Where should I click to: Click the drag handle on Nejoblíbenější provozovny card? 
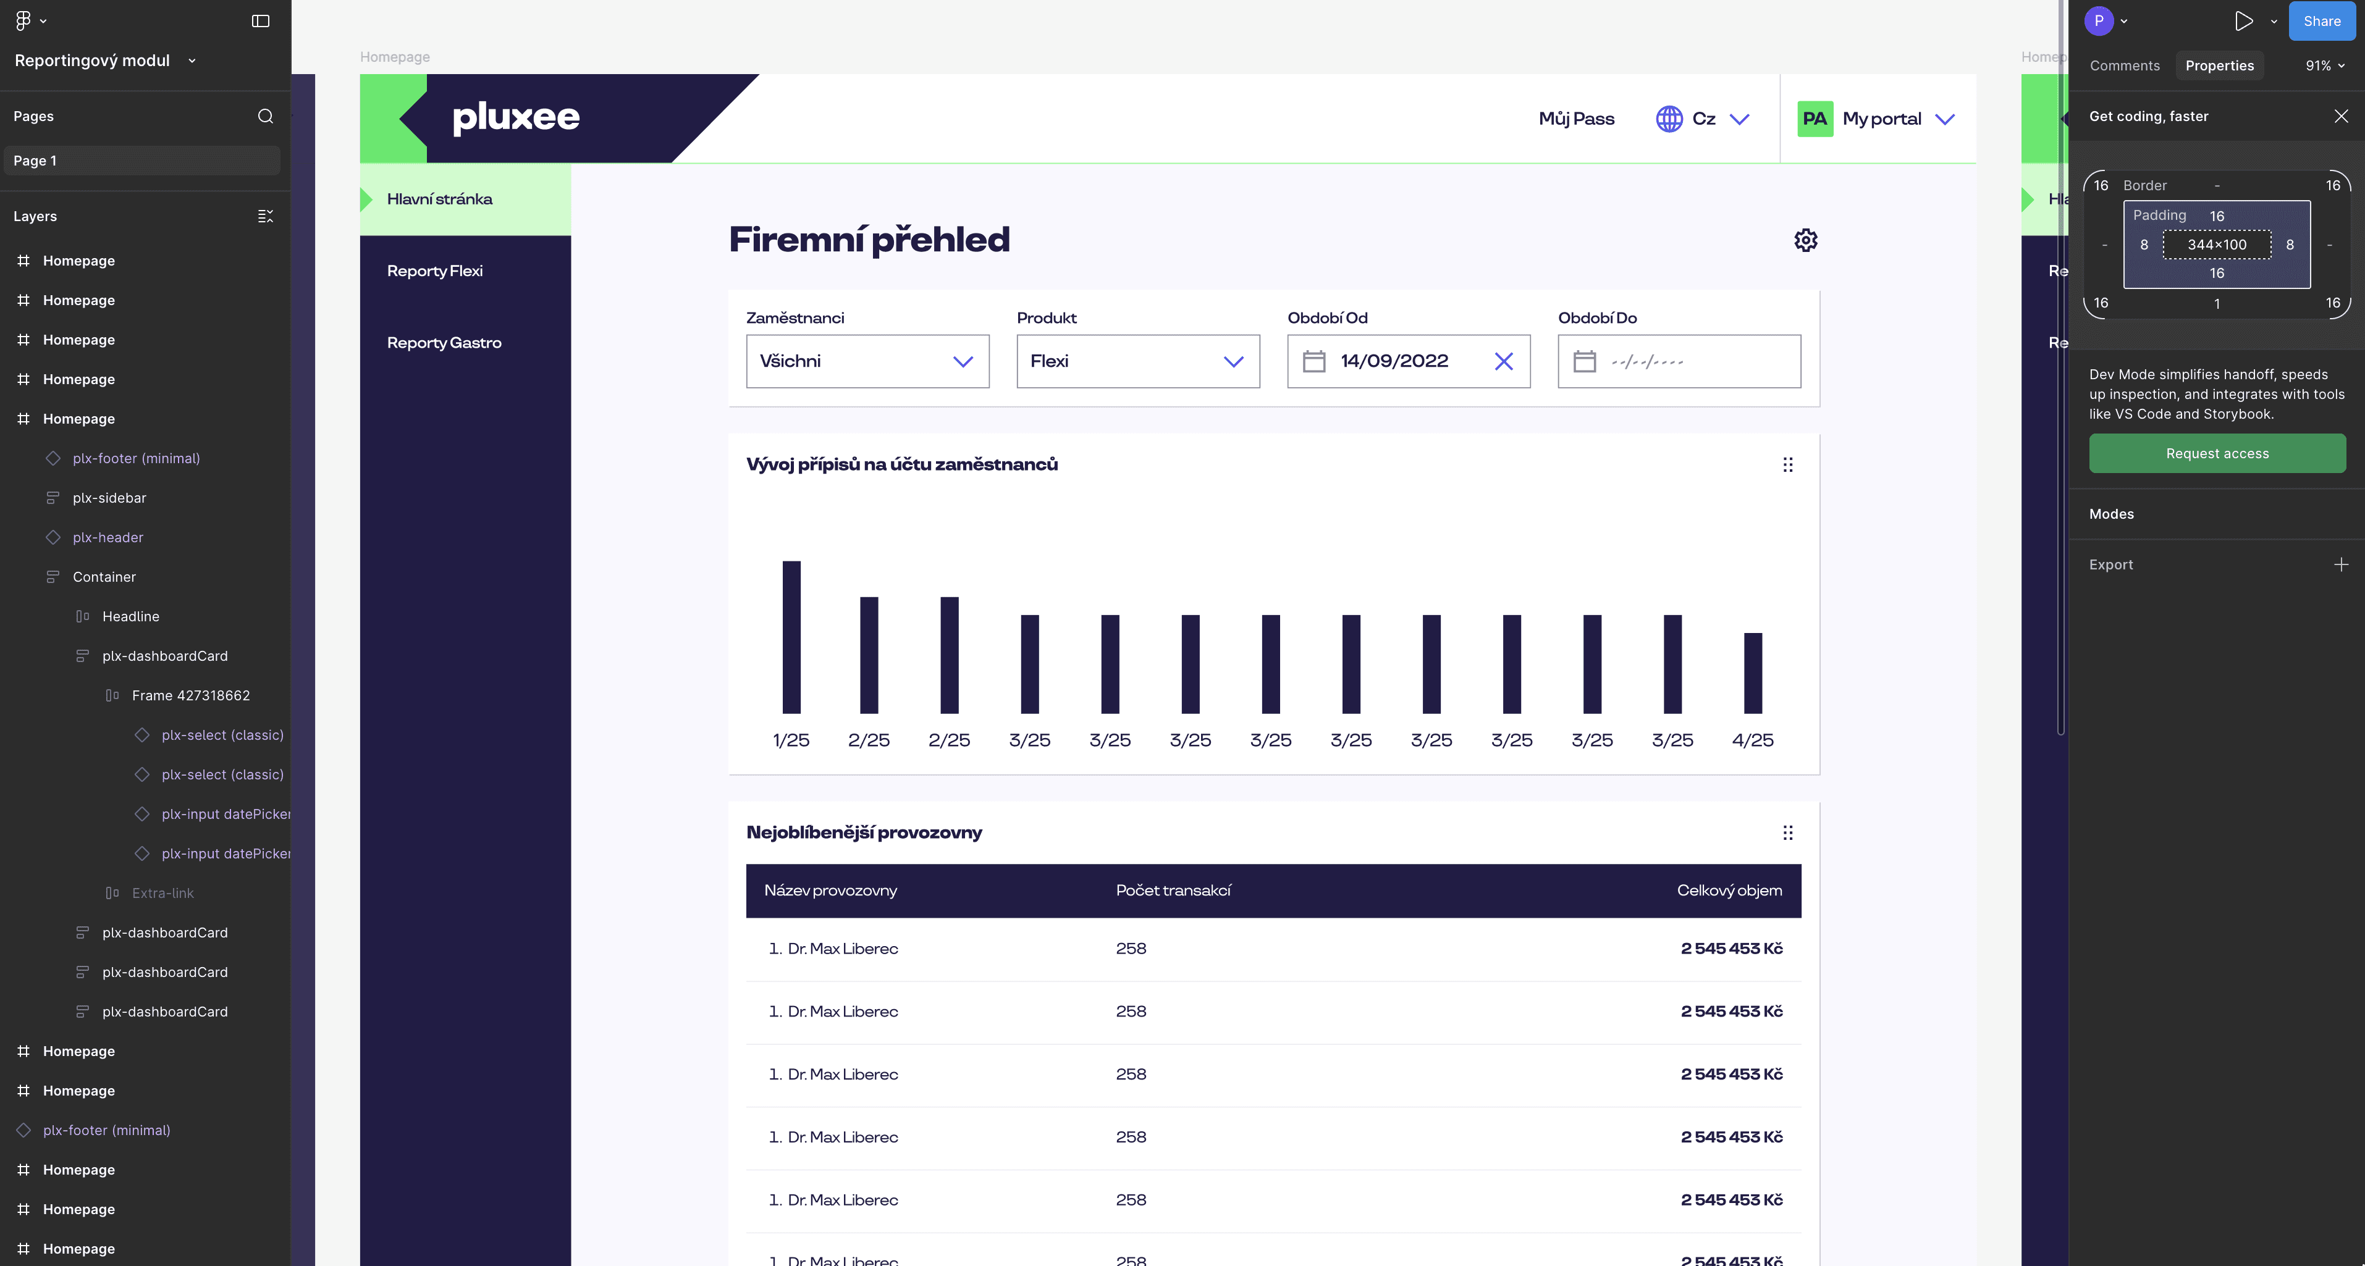pyautogui.click(x=1787, y=833)
